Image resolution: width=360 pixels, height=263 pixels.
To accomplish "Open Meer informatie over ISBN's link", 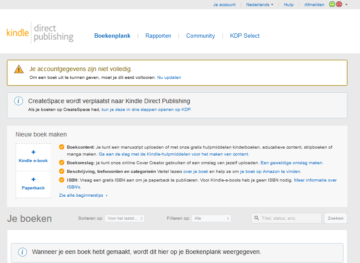I will click(315, 180).
